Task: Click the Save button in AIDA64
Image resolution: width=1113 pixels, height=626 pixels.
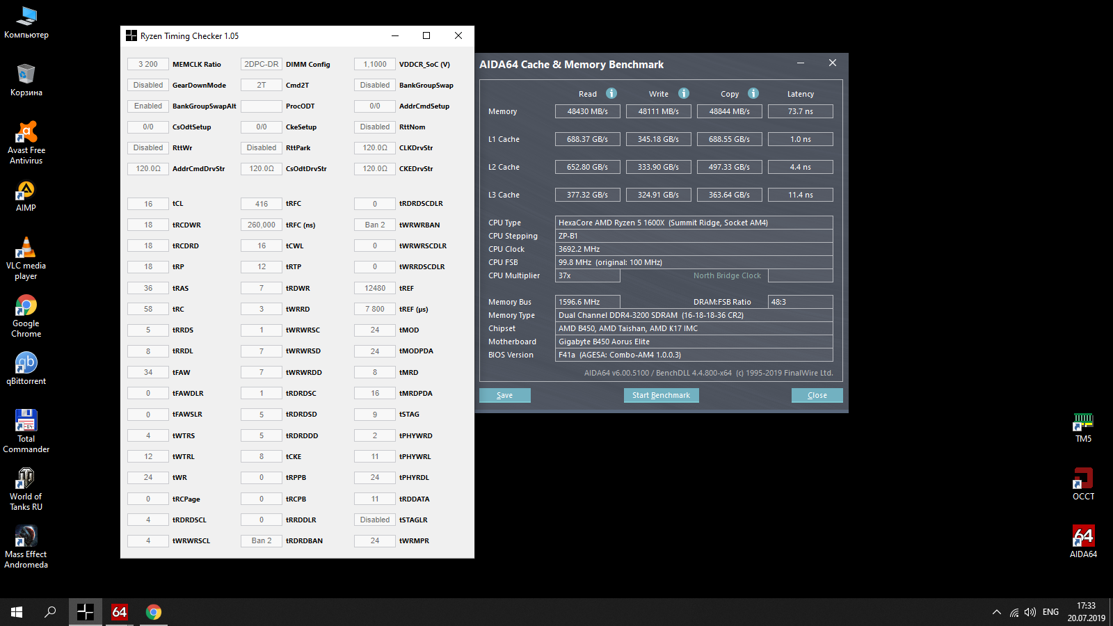Action: pos(505,395)
